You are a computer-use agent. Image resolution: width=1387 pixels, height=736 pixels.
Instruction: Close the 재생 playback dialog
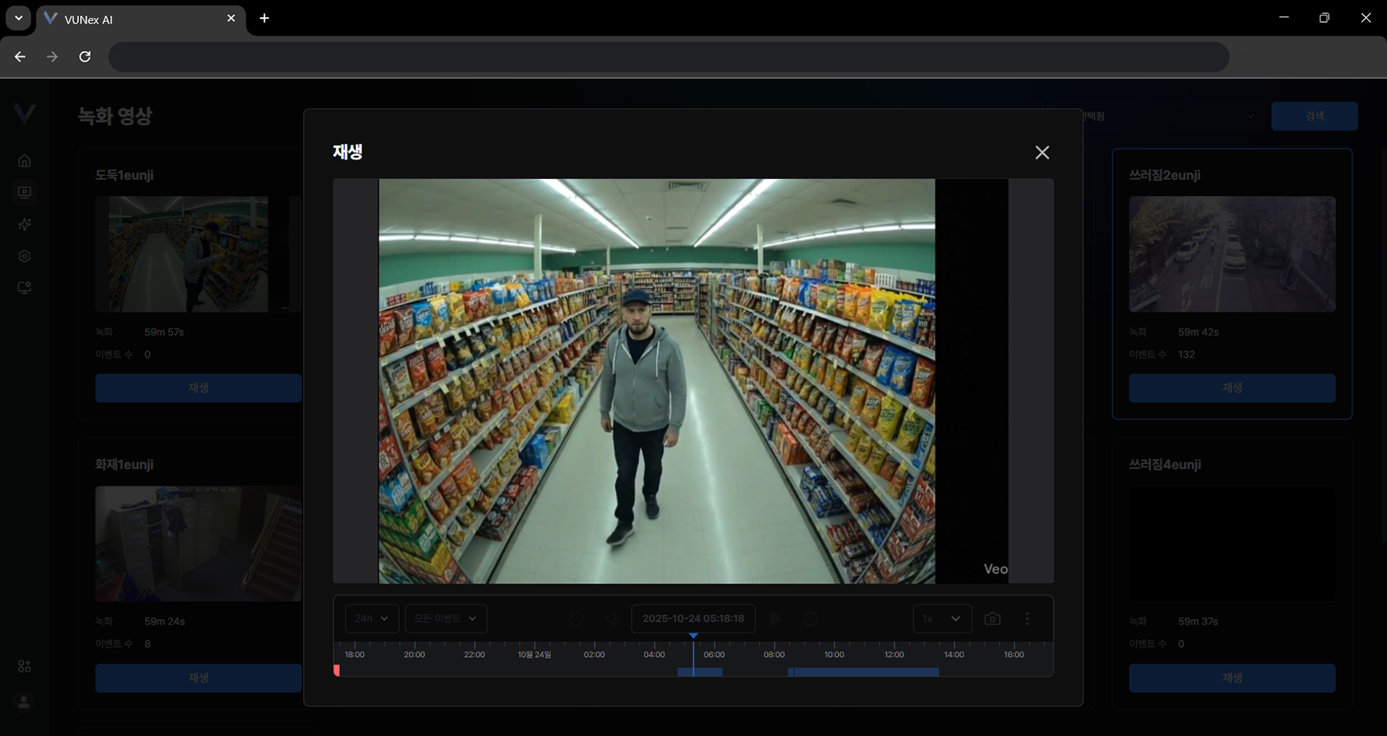1041,153
